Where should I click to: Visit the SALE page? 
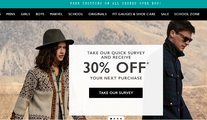[165, 14]
